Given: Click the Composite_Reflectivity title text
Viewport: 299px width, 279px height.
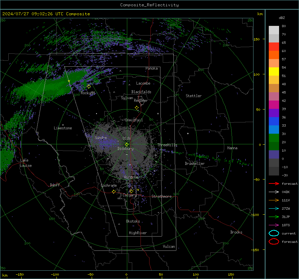Looking at the screenshot, I should 149,5.
